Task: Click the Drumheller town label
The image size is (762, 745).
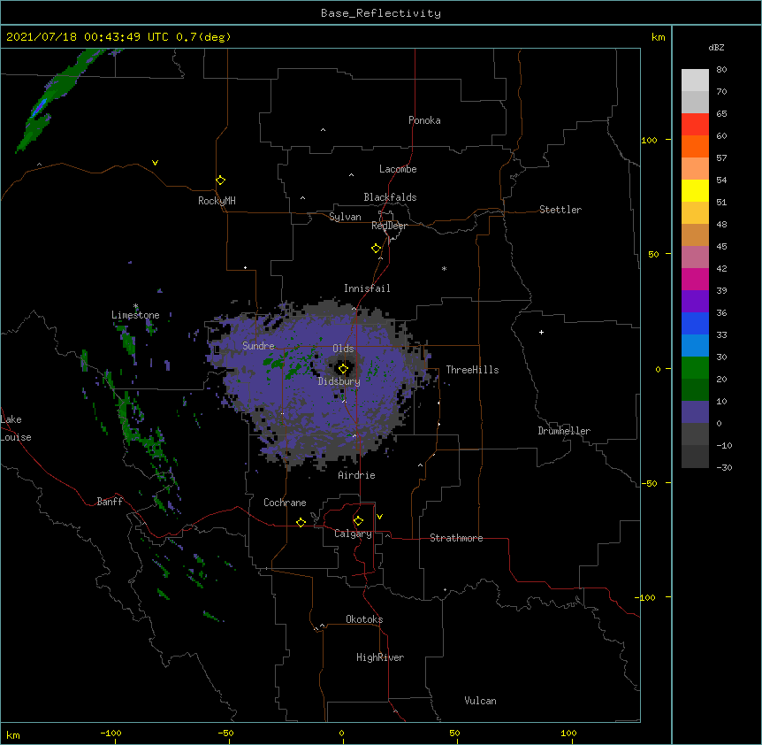Action: (564, 431)
